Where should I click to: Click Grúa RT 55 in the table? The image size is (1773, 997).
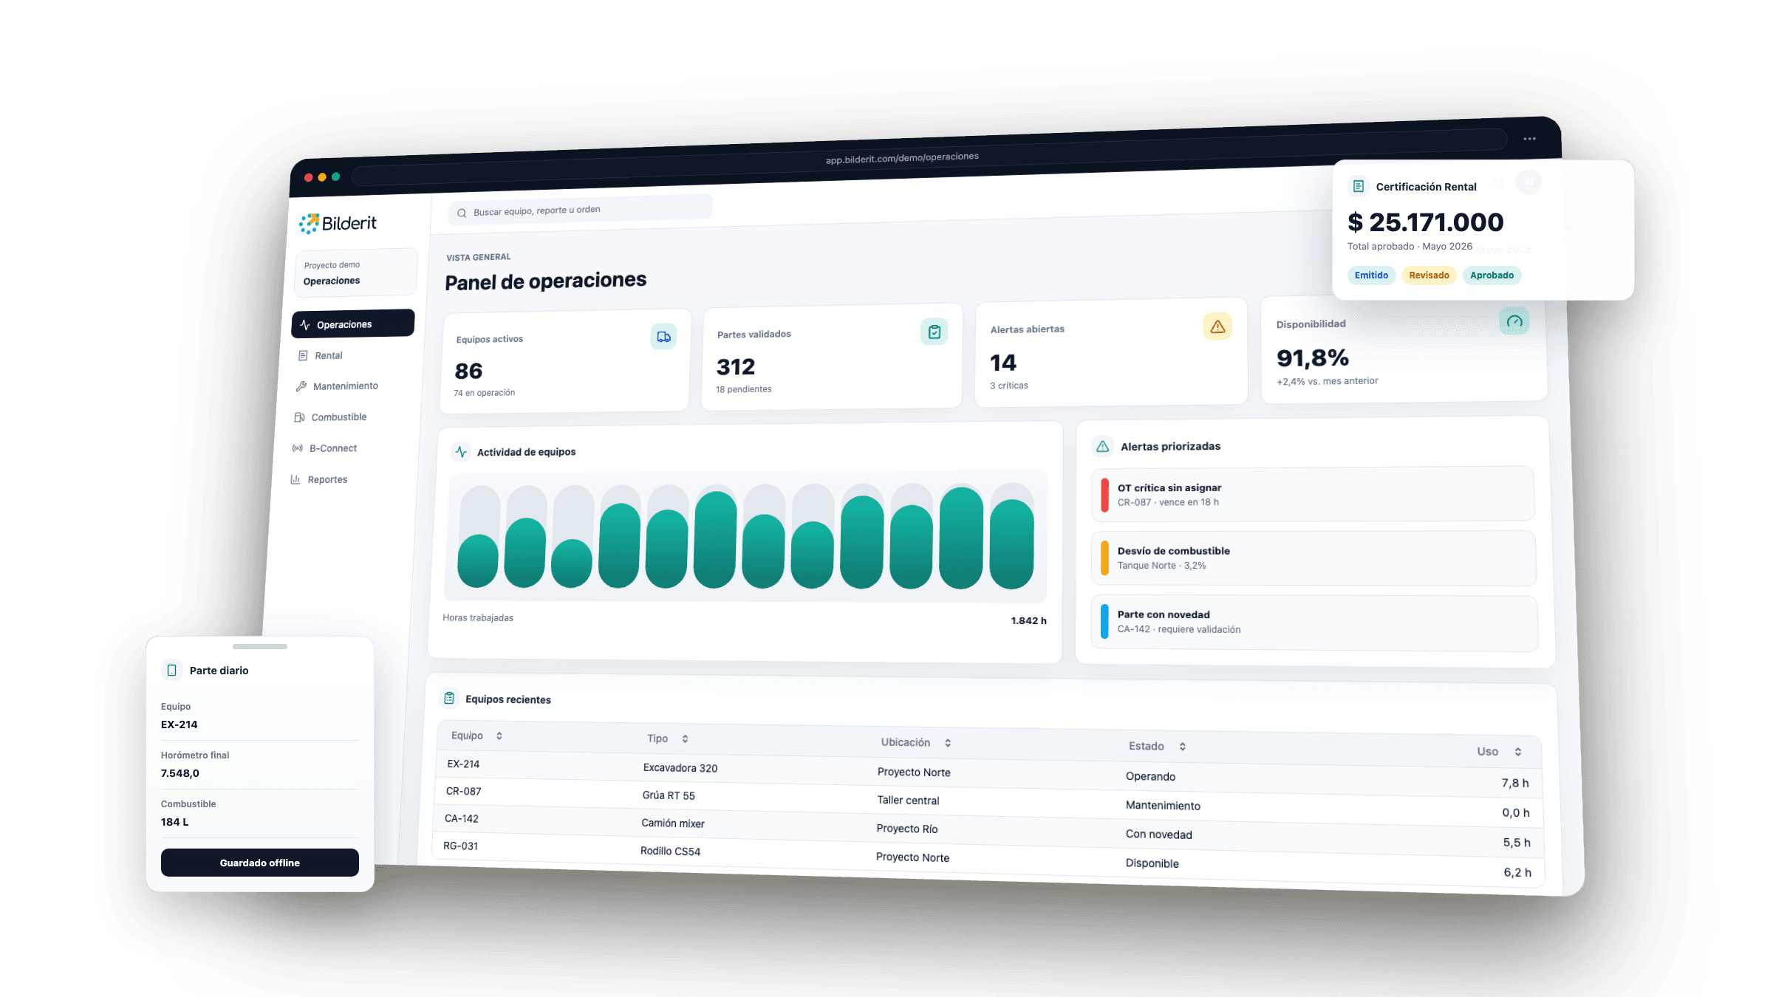point(669,795)
